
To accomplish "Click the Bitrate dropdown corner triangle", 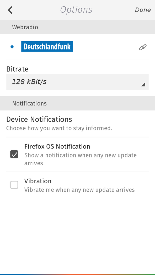I will pyautogui.click(x=143, y=84).
